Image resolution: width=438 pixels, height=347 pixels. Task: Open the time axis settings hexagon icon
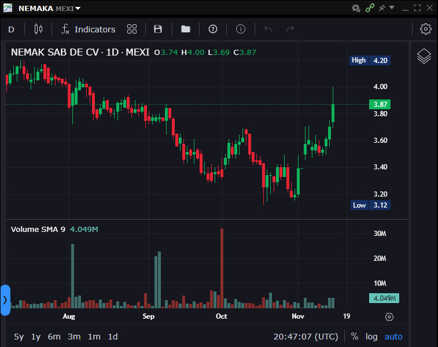pyautogui.click(x=389, y=317)
